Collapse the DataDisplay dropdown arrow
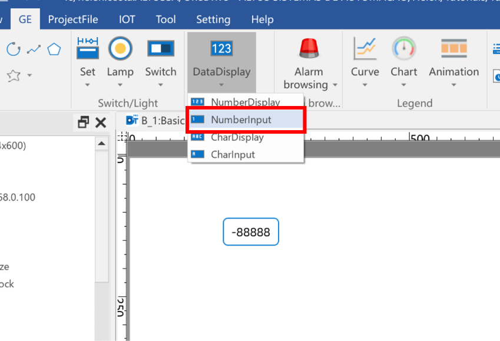The image size is (500, 341). tap(221, 85)
